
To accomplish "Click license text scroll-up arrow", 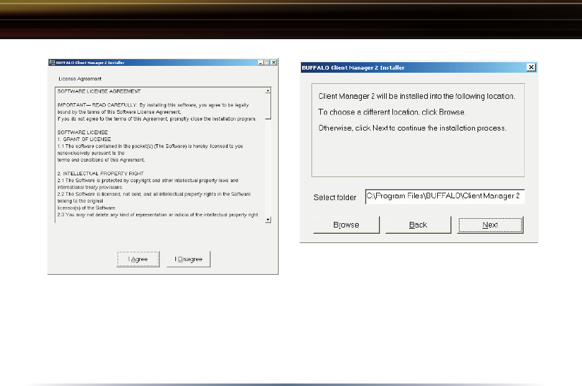I will (x=268, y=91).
